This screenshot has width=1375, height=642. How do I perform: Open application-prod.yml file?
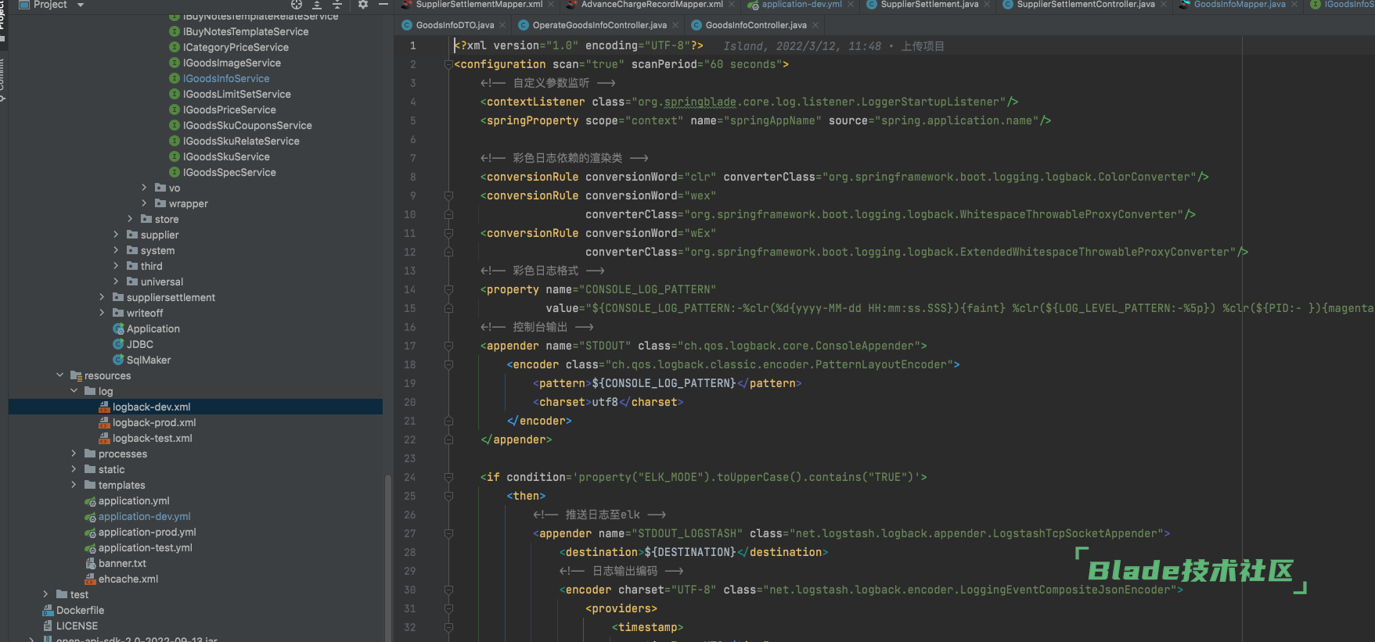click(x=147, y=532)
